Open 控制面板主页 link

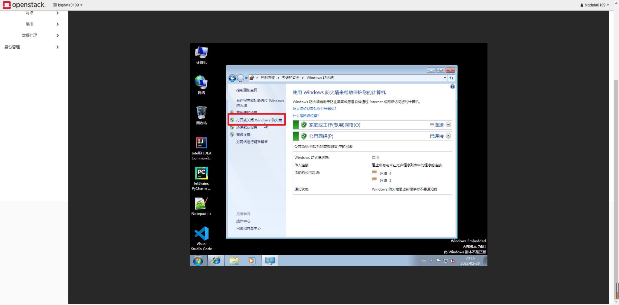(247, 90)
